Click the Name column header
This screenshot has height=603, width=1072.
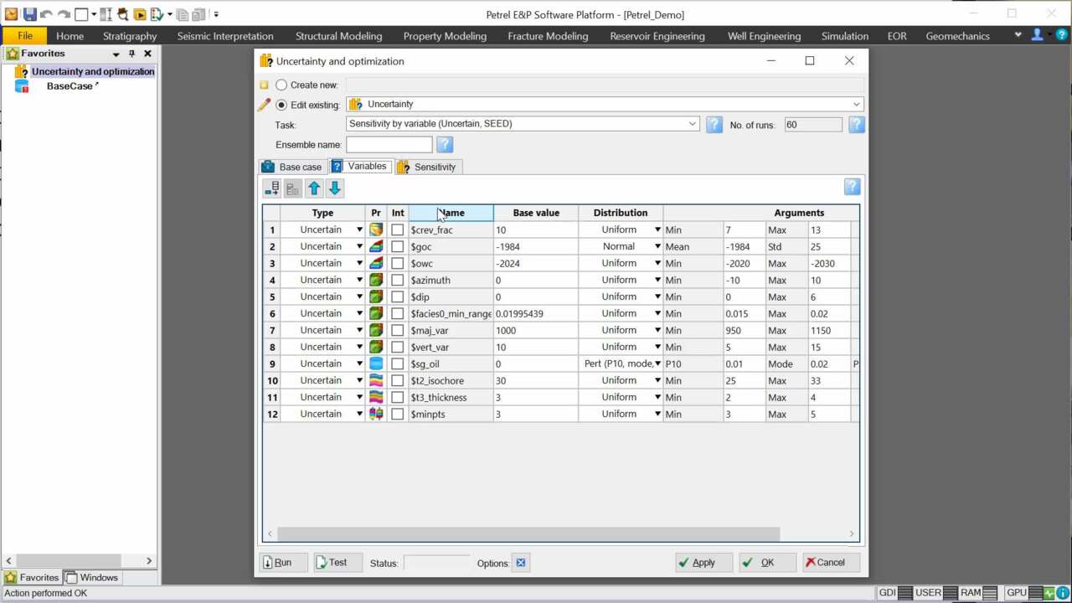coord(451,213)
